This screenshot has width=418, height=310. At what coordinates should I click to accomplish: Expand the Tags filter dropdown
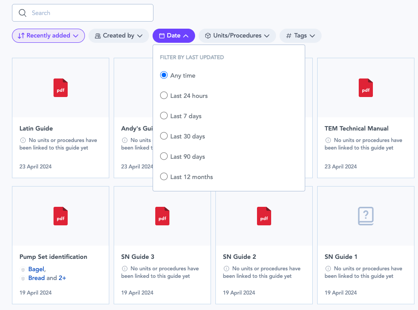pos(300,36)
